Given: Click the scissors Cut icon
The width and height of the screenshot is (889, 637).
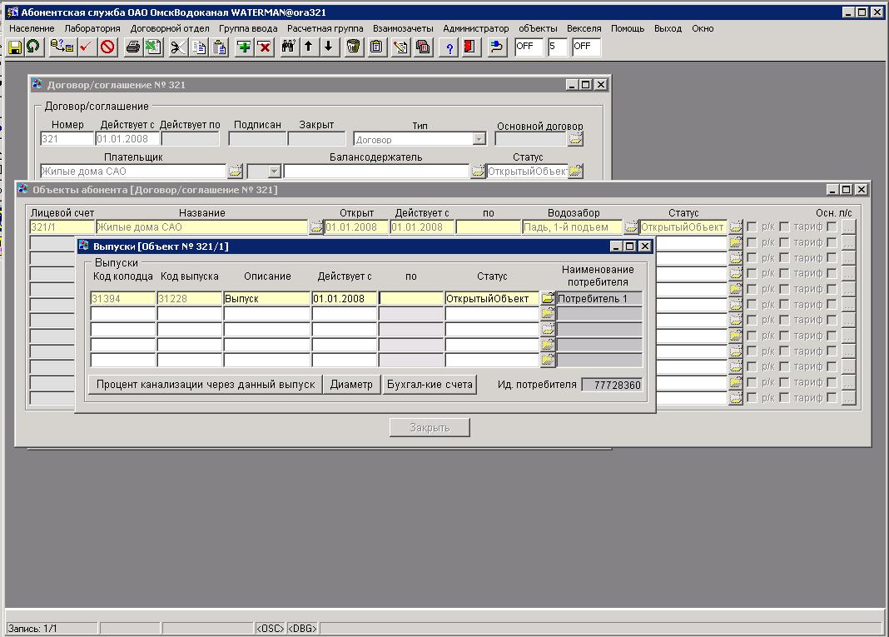Looking at the screenshot, I should pos(177,47).
